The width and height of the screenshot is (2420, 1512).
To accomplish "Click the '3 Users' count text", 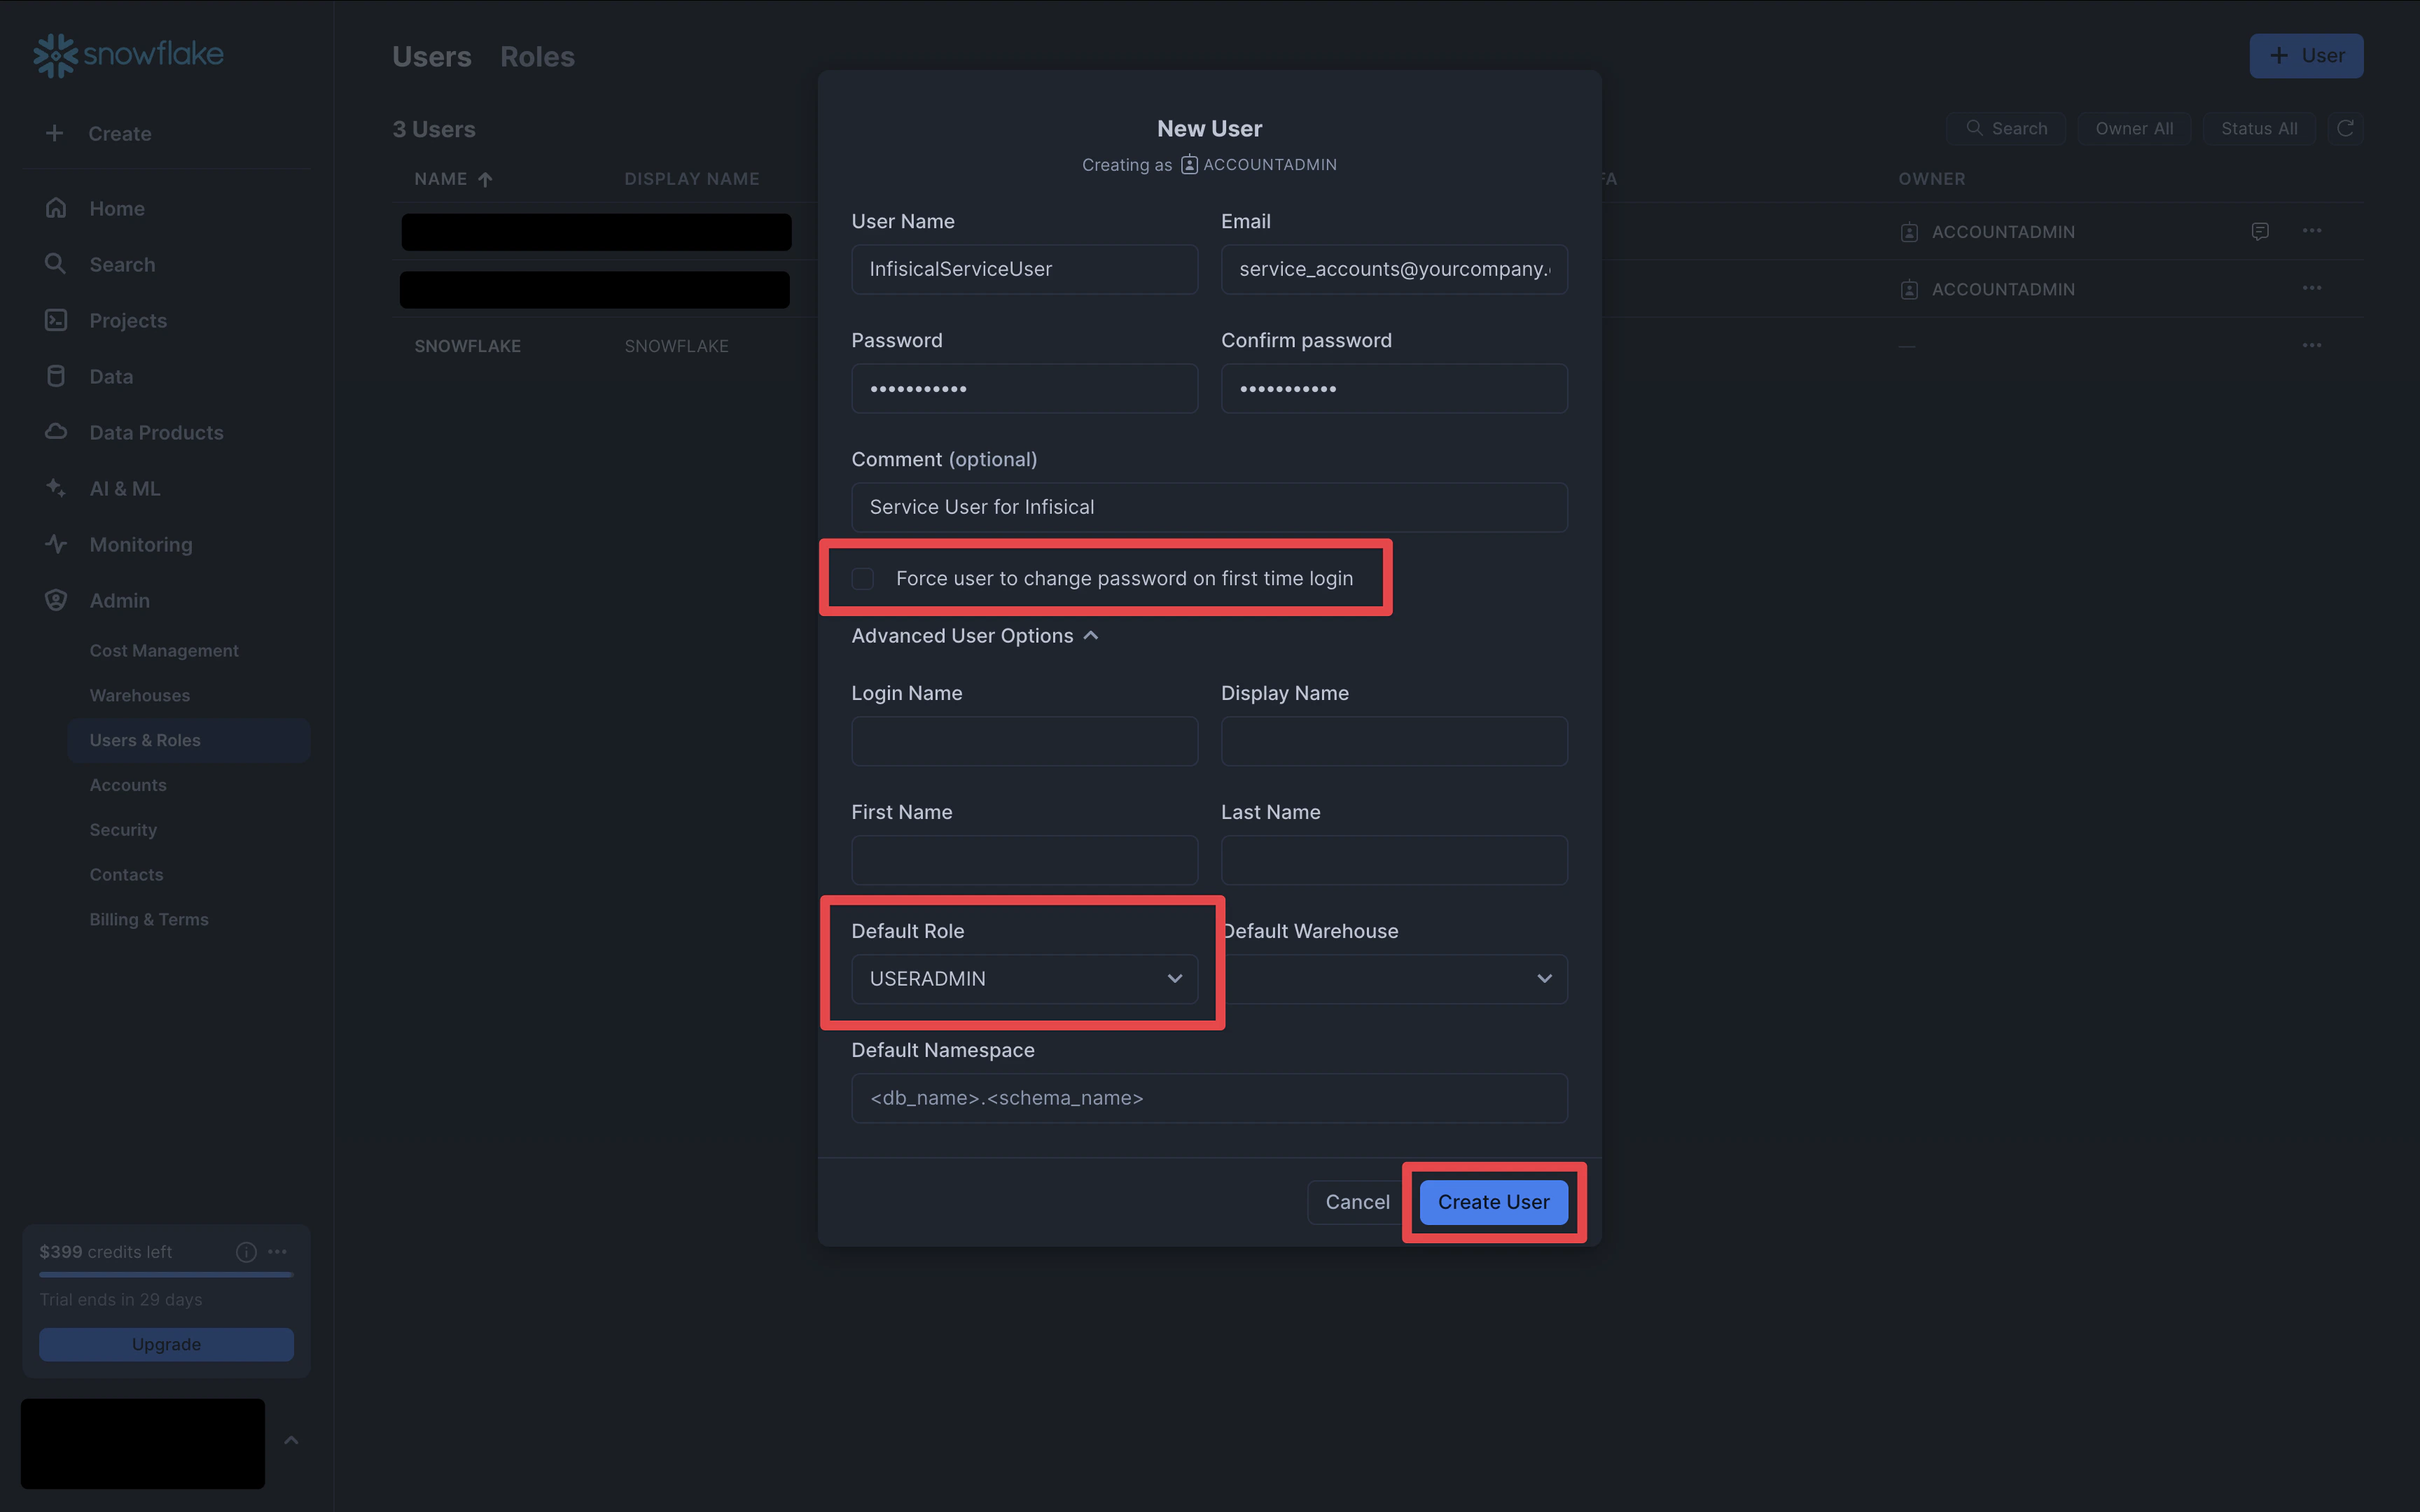I will [x=434, y=129].
